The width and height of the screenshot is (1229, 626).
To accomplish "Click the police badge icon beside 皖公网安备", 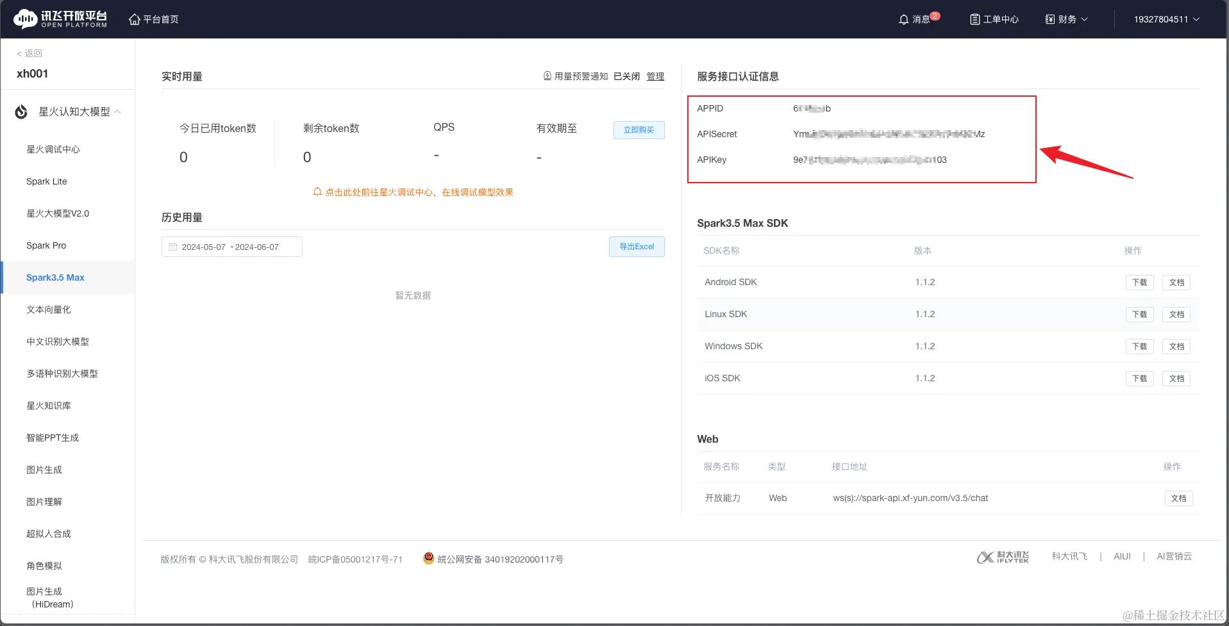I will pos(429,559).
